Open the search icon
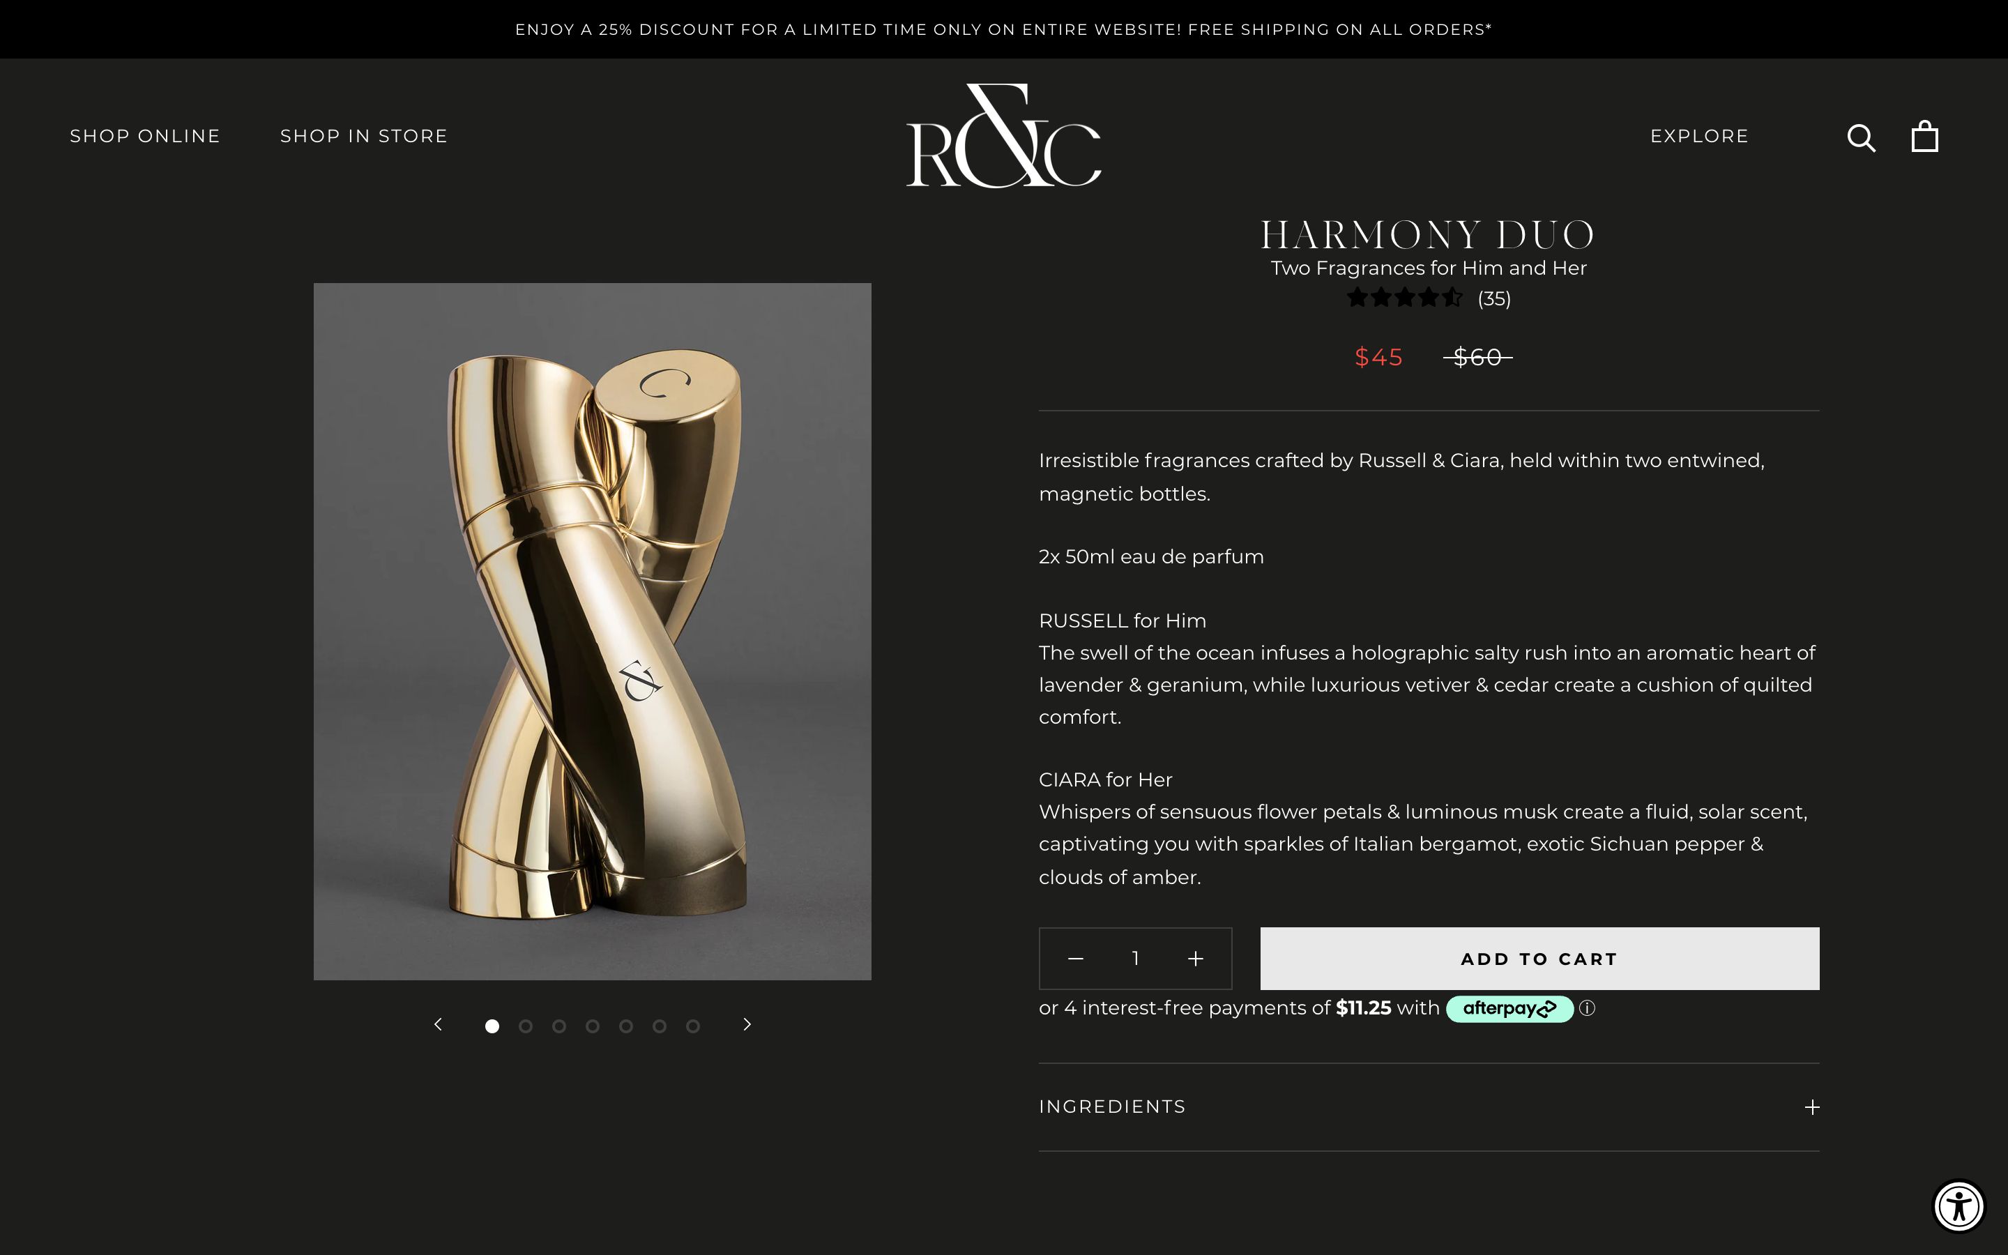This screenshot has width=2008, height=1255. 1861,137
